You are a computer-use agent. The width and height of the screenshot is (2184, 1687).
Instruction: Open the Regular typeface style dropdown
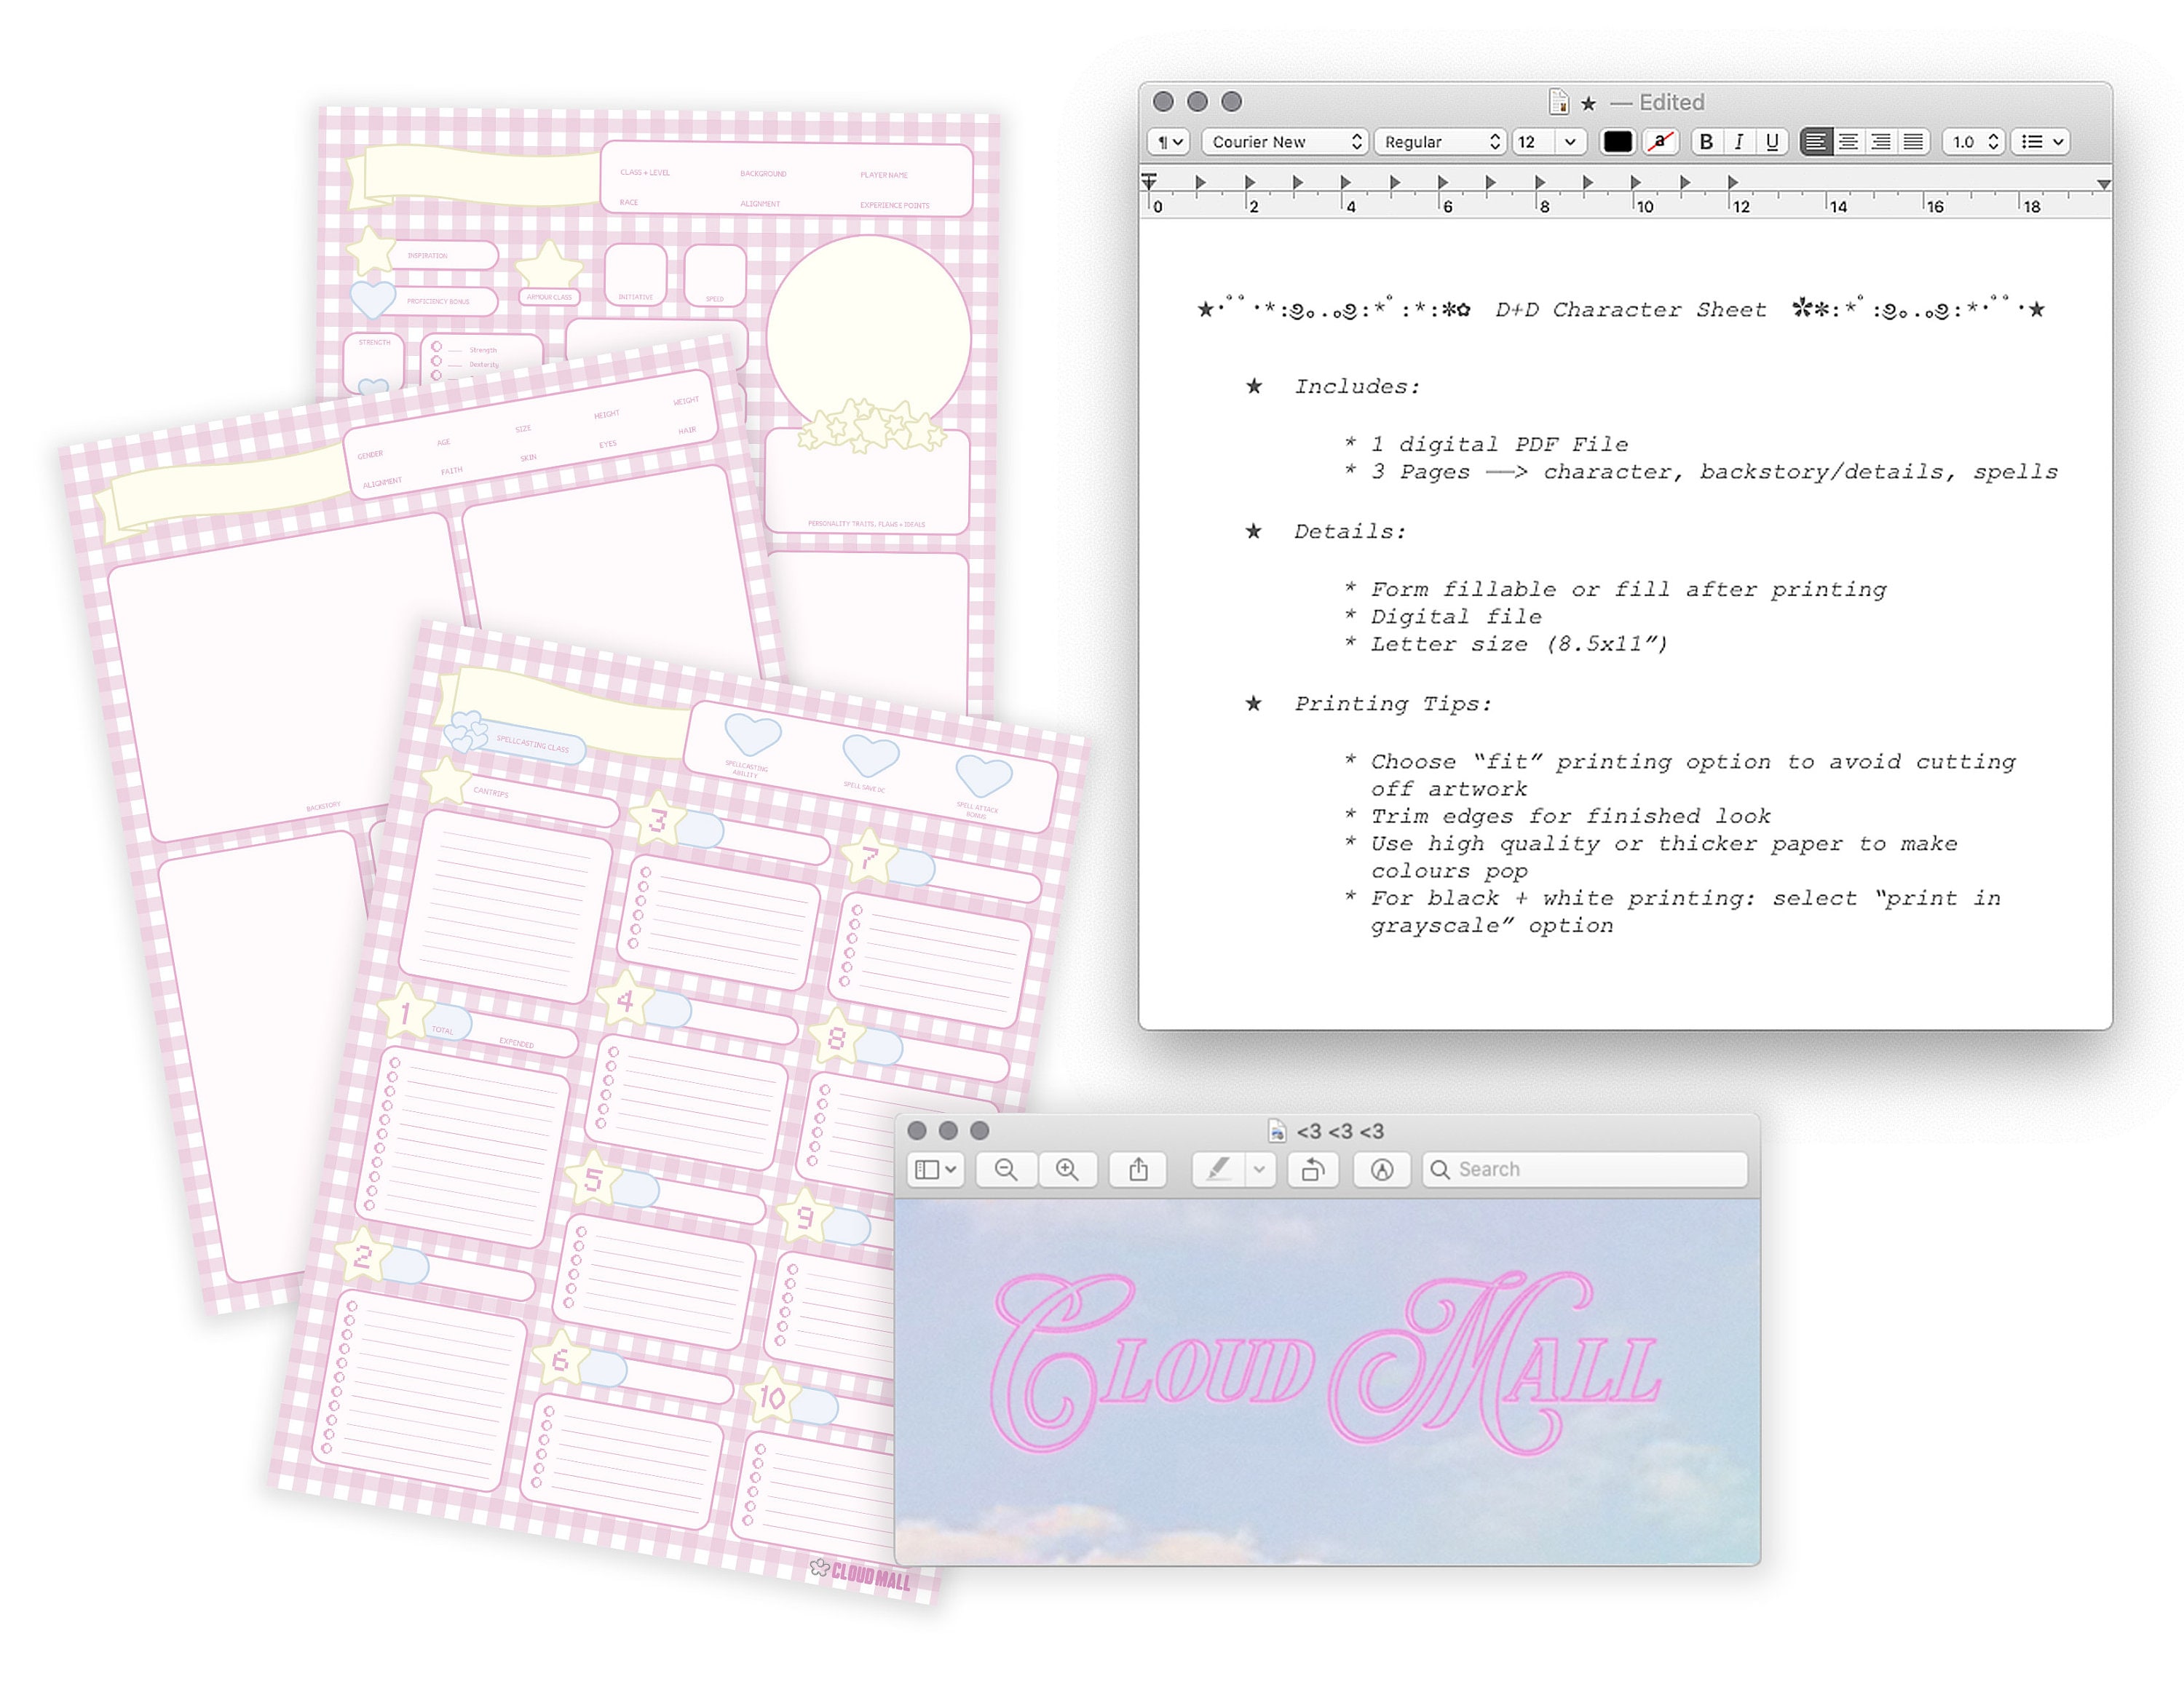(x=1437, y=142)
